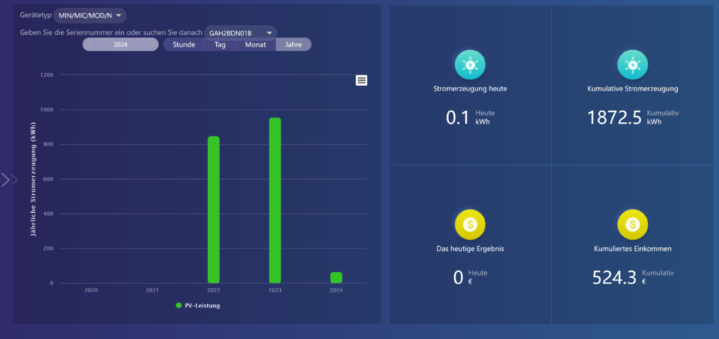Switch to the Stunde view tab

(x=184, y=44)
